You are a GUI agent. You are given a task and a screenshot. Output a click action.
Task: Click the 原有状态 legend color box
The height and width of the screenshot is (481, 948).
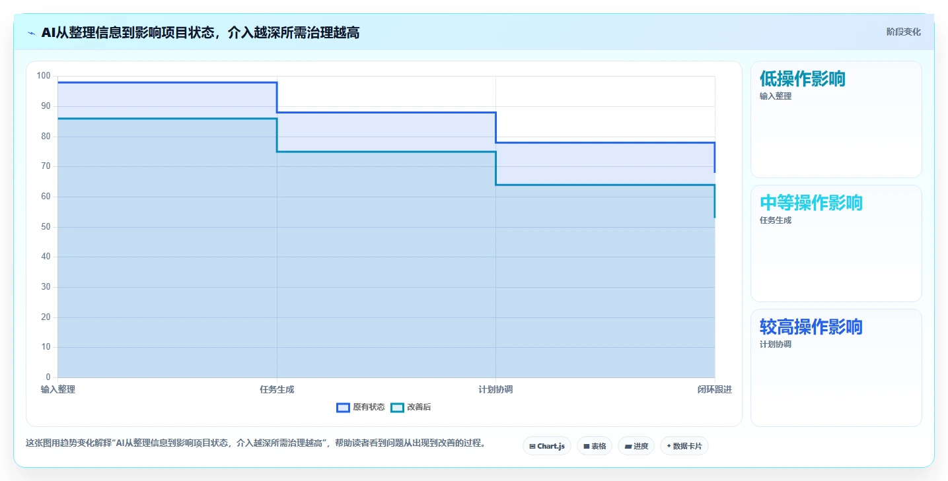343,407
